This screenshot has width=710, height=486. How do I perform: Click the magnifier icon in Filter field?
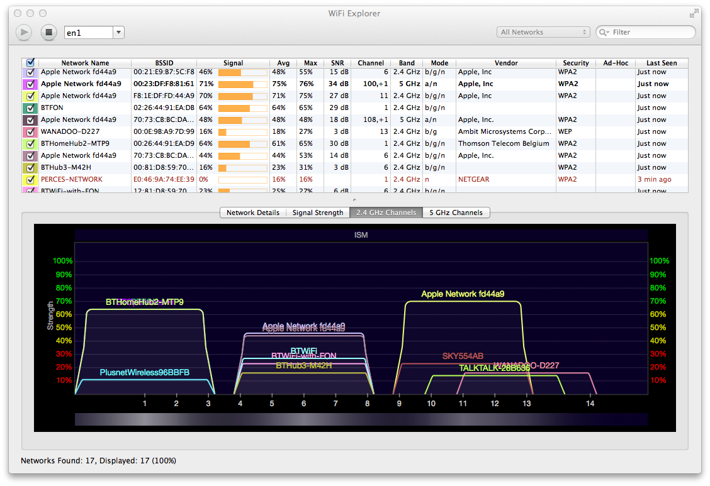point(604,32)
